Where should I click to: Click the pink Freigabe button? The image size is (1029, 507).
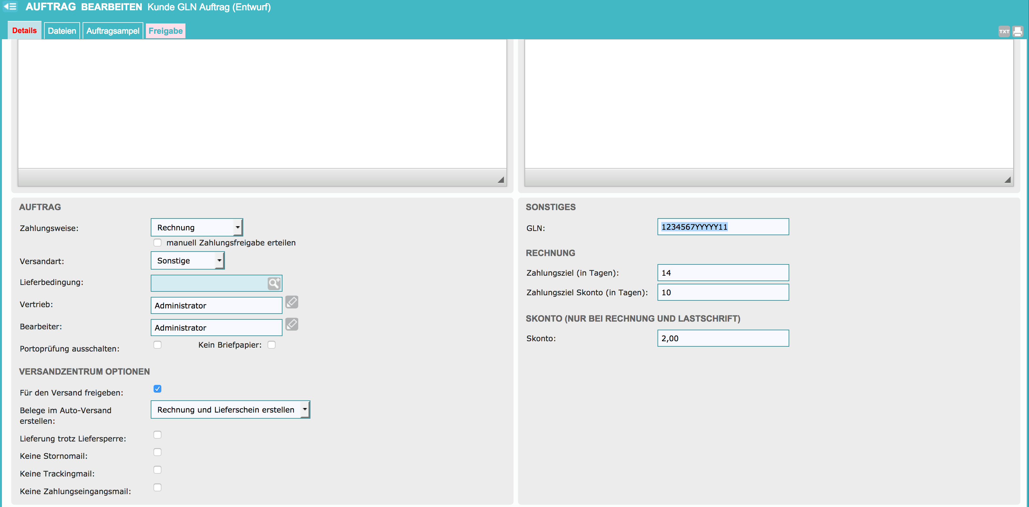click(x=166, y=31)
